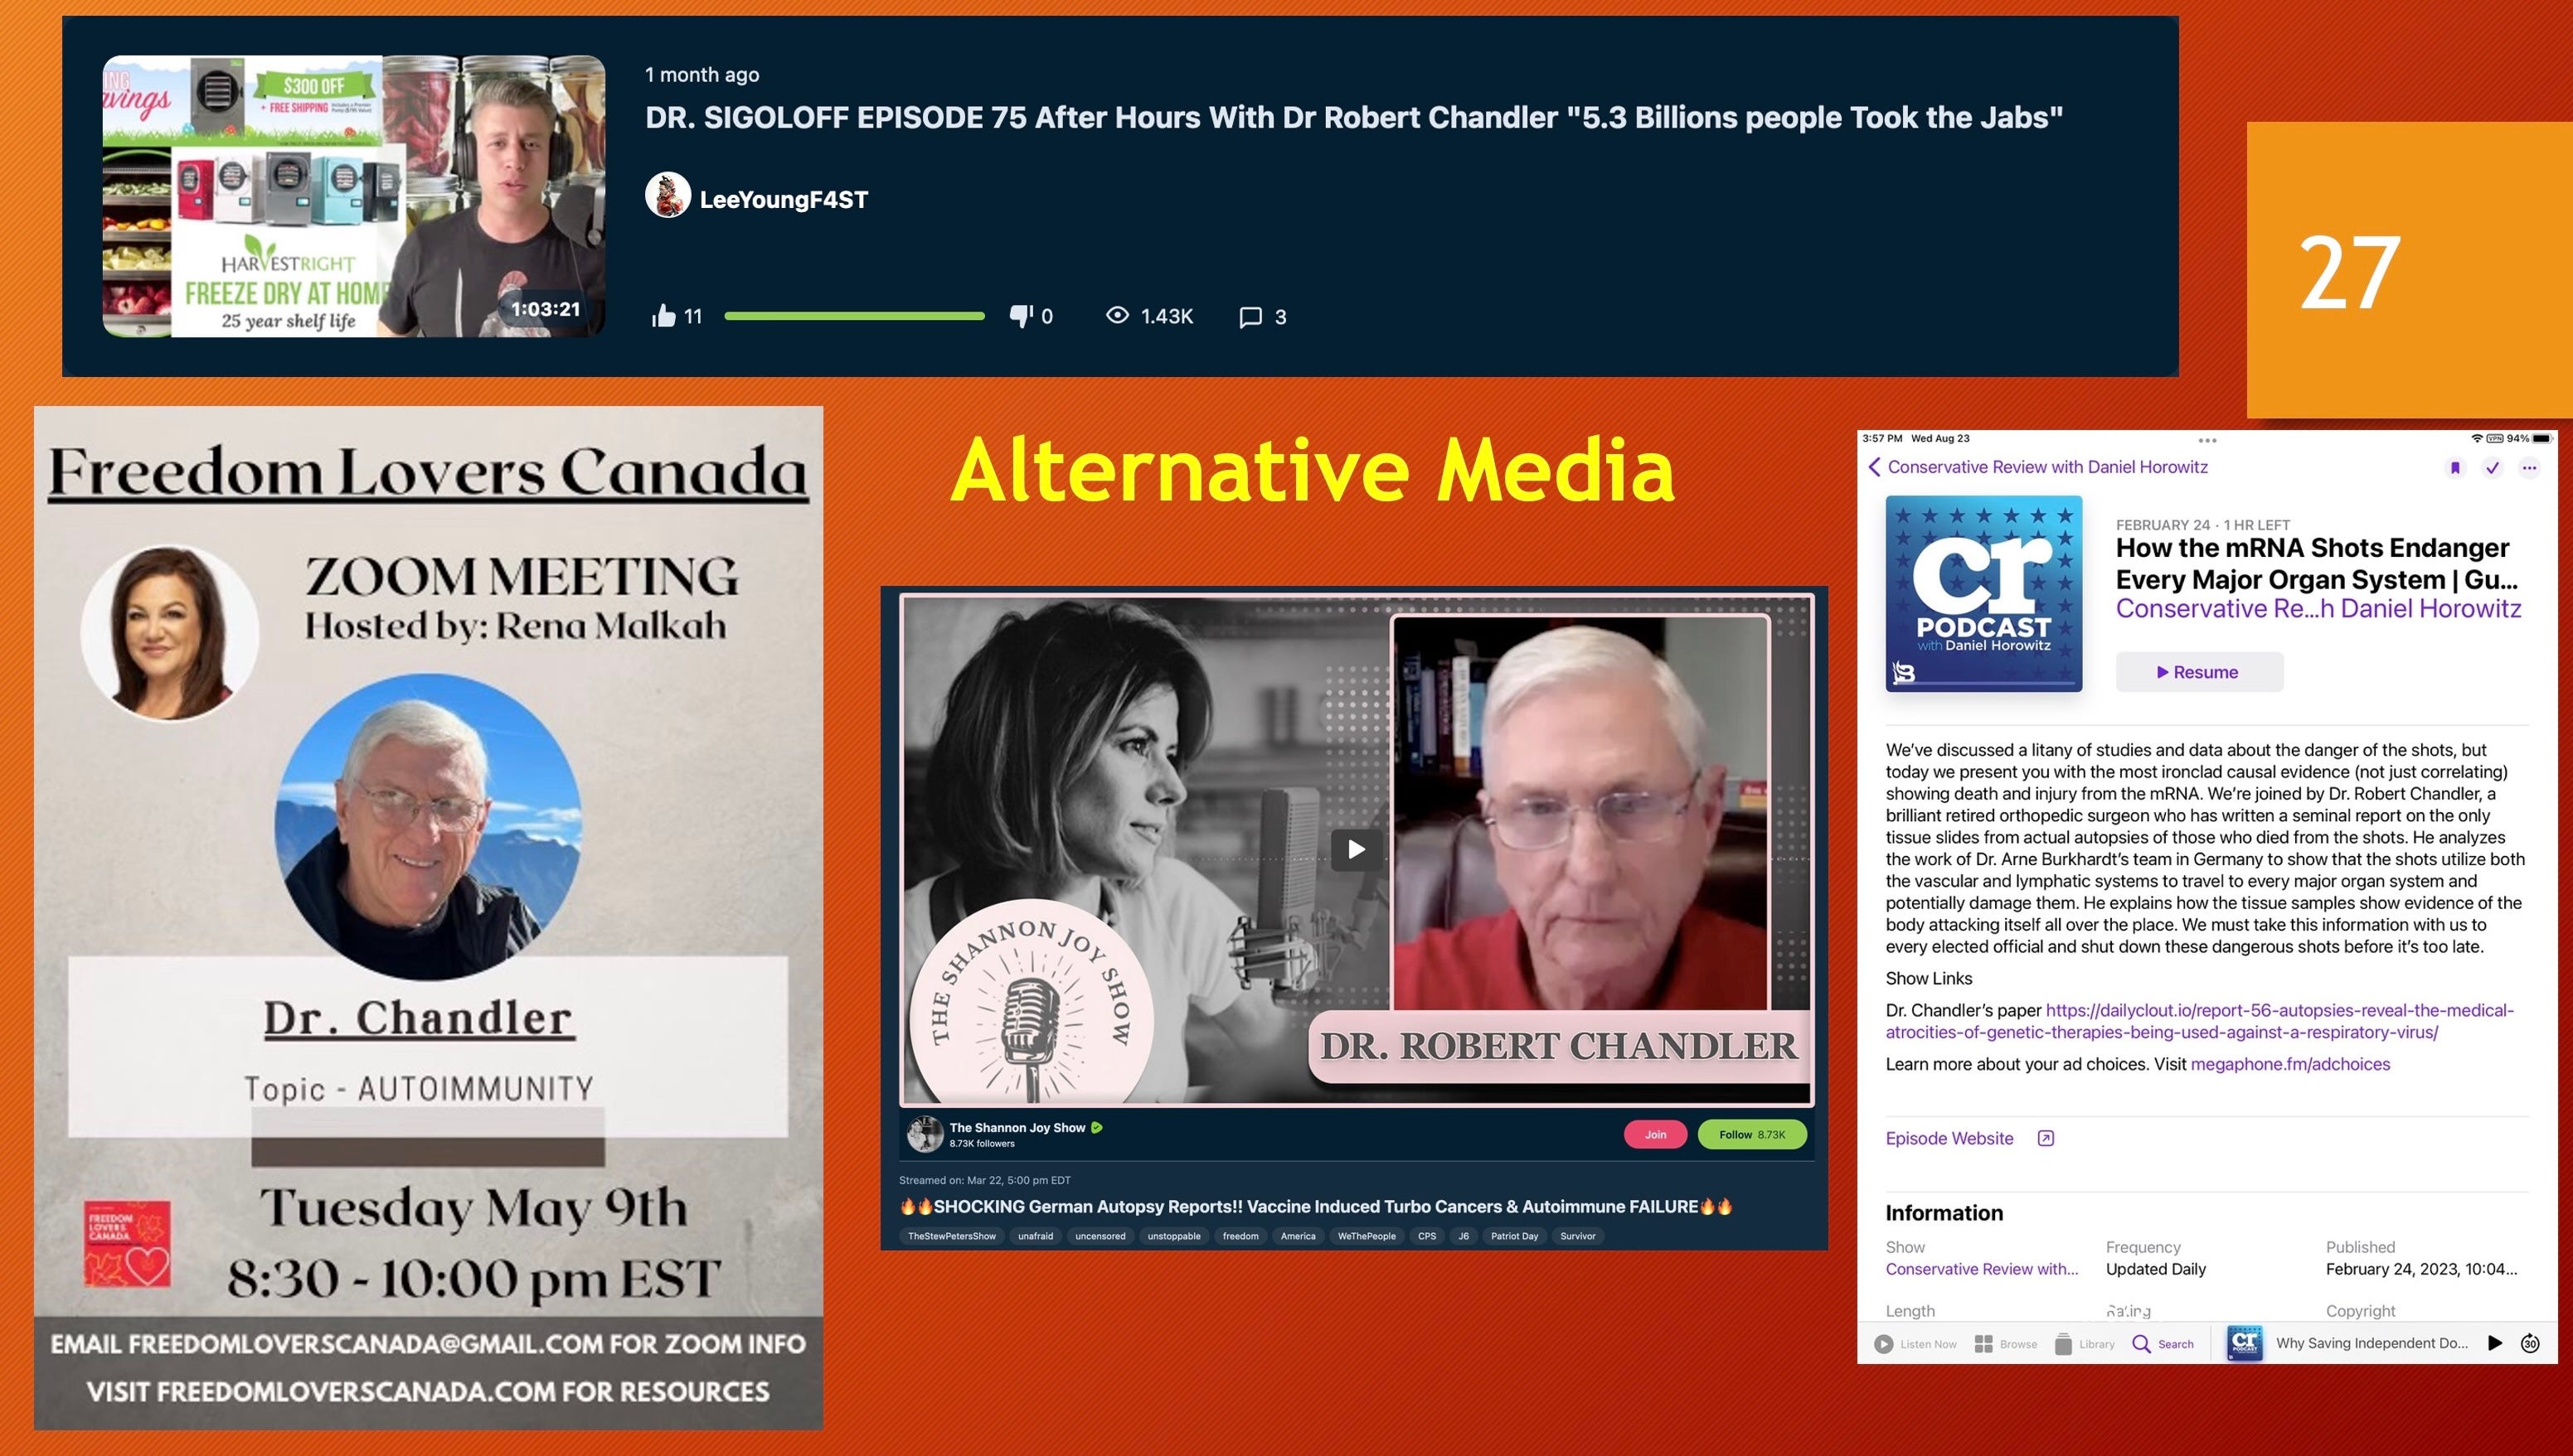Click the Why Saving Independent Do... now-playing title
The height and width of the screenshot is (1456, 2573).
[x=2372, y=1343]
